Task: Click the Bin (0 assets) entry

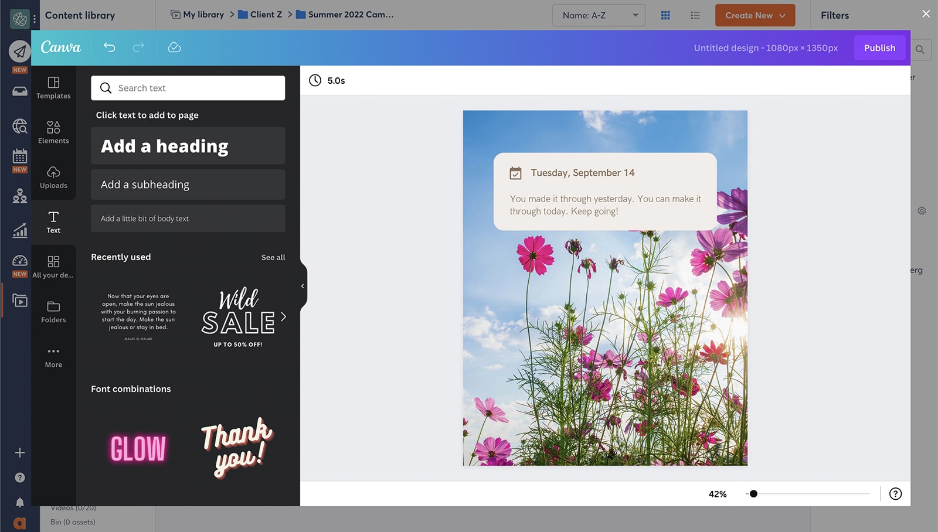Action: click(x=73, y=522)
